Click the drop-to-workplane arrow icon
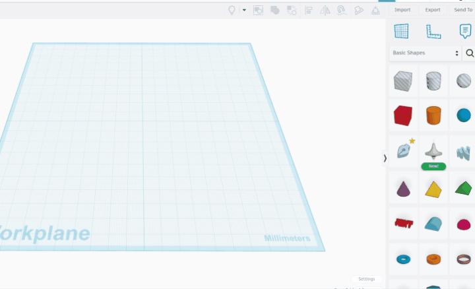This screenshot has height=289, width=475. (x=375, y=11)
